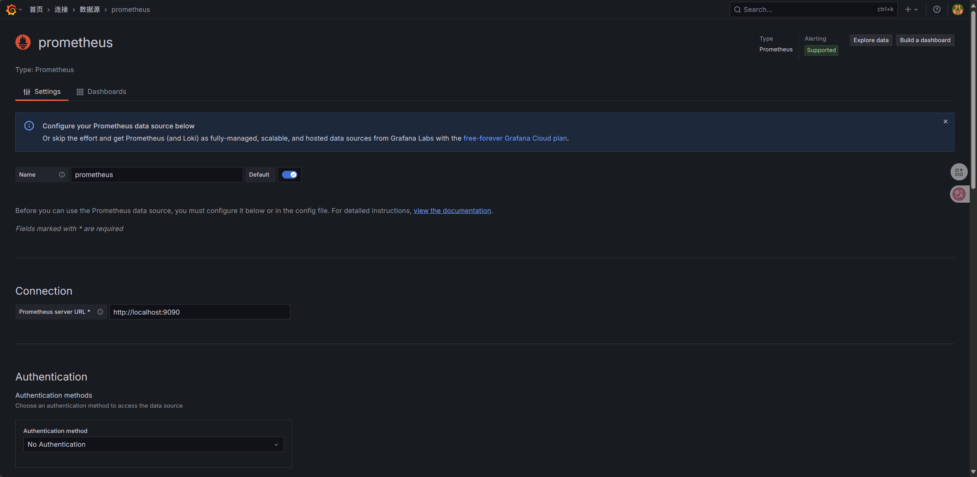Image resolution: width=977 pixels, height=477 pixels.
Task: Click the scrollbar down arrow
Action: (973, 472)
